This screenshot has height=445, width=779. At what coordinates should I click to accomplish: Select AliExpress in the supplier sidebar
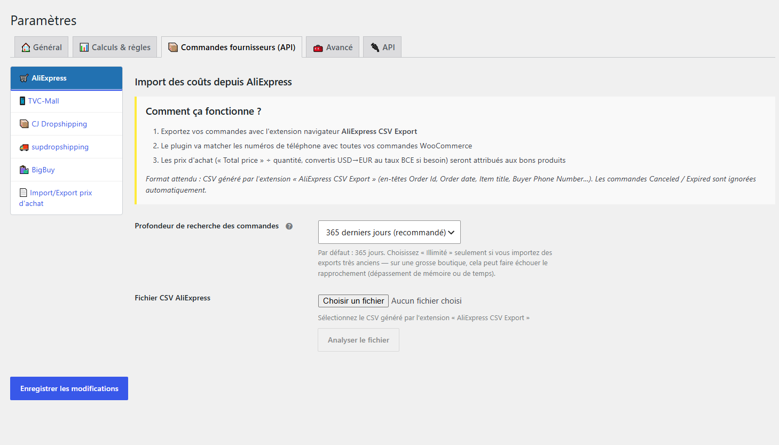[67, 78]
